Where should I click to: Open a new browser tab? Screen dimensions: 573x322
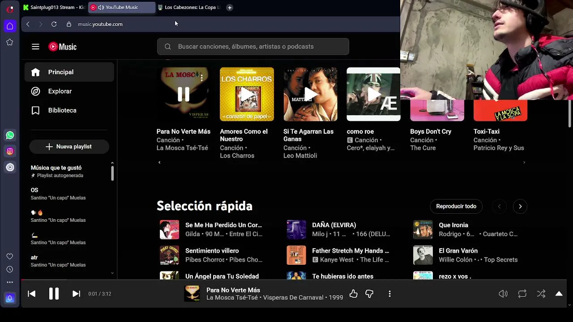click(x=230, y=8)
